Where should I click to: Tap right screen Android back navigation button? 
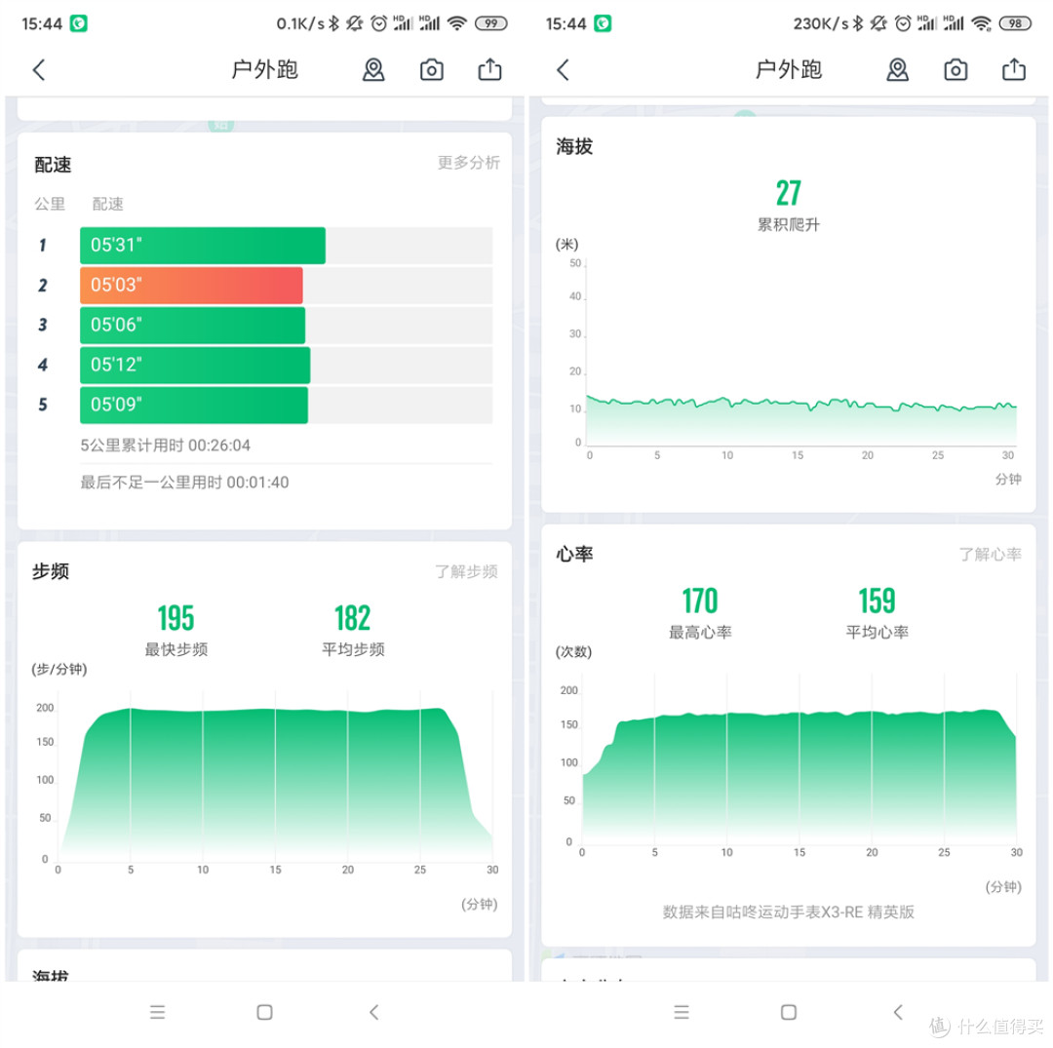tap(898, 1012)
